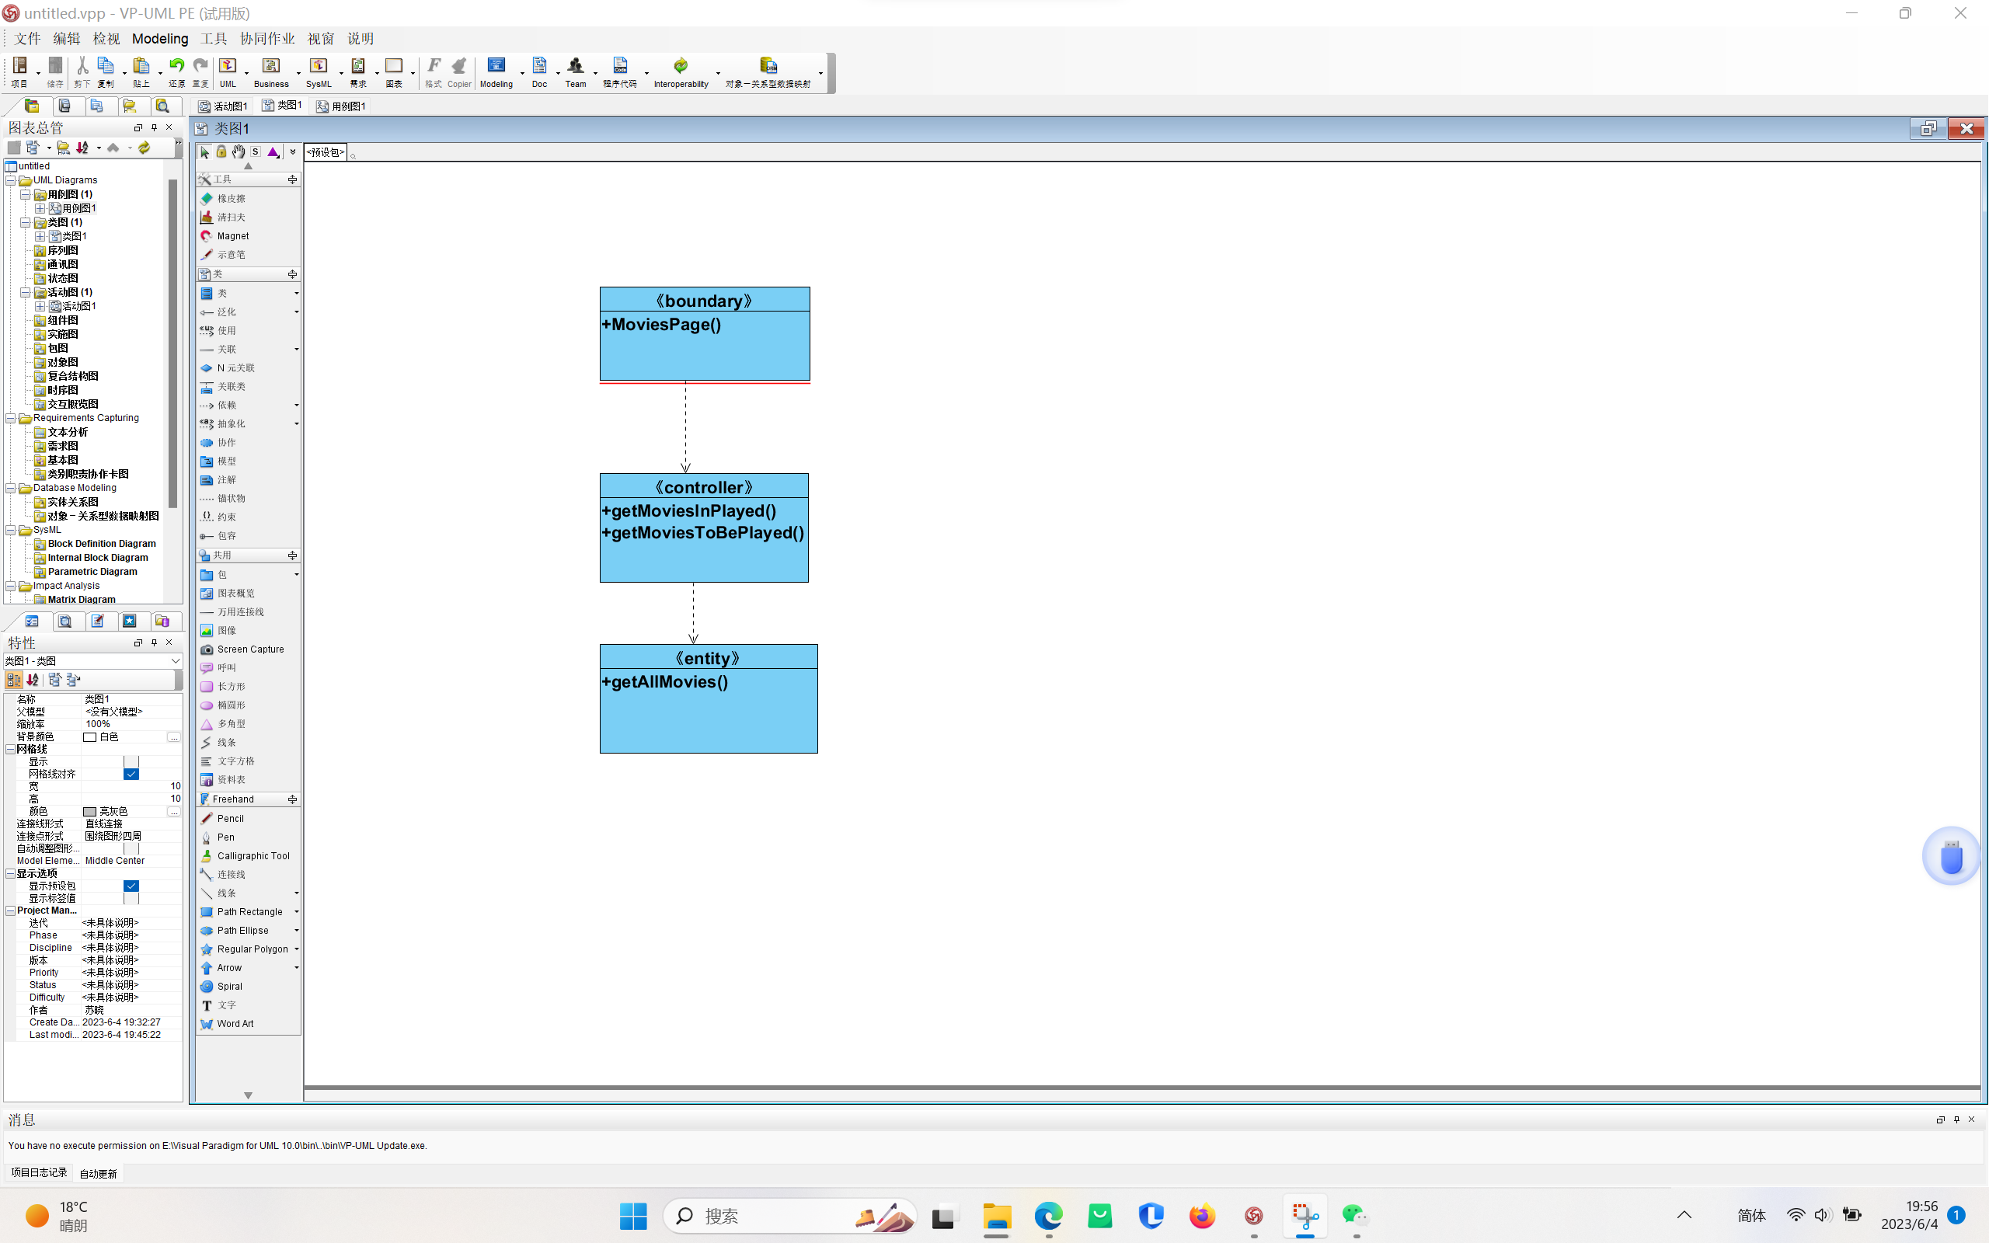Open the 类图1 - 类图 properties dropdown

pyautogui.click(x=175, y=661)
